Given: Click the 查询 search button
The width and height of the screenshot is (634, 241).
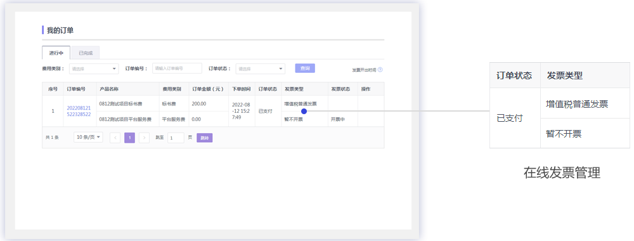Looking at the screenshot, I should click(305, 68).
